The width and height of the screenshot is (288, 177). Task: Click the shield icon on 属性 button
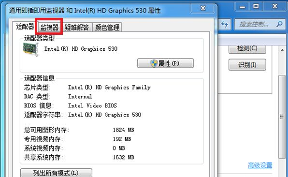(154, 63)
